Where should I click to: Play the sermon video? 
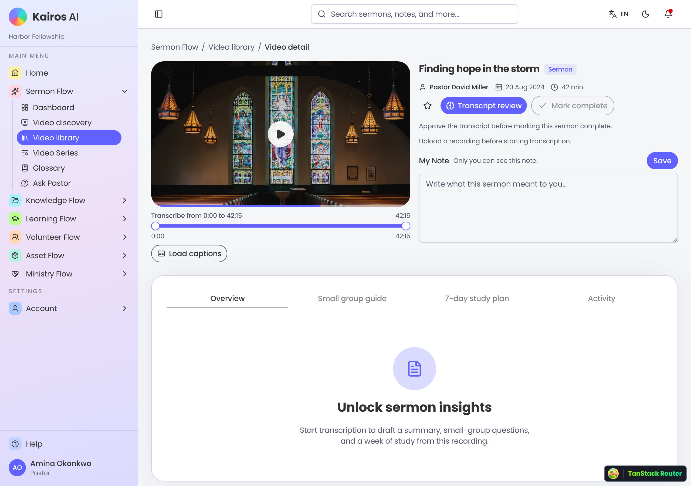pyautogui.click(x=280, y=134)
